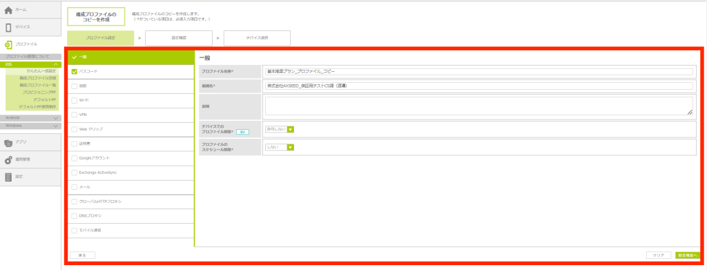Enable the Exchange ActiveSync checkbox

[x=75, y=173]
